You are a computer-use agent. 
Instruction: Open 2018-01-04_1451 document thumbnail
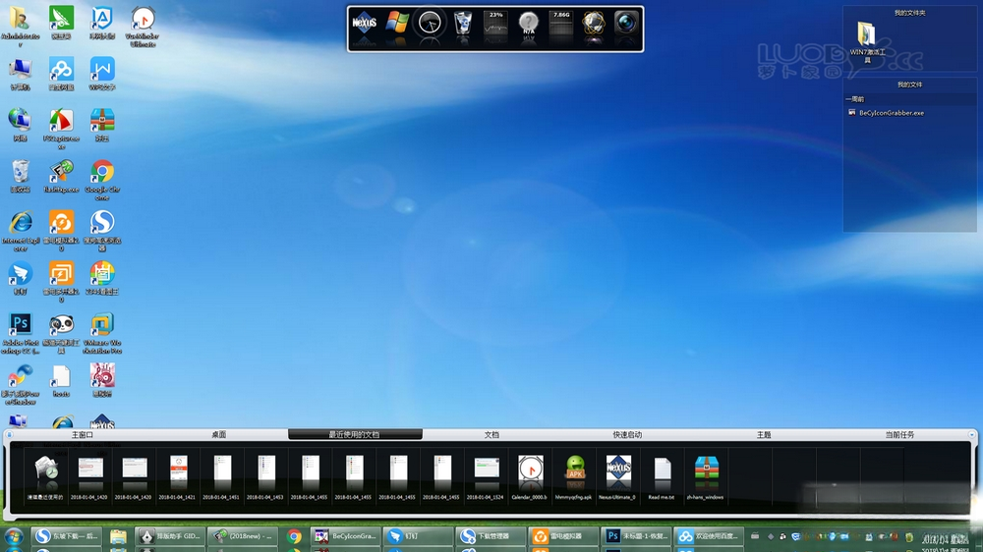[x=222, y=476]
